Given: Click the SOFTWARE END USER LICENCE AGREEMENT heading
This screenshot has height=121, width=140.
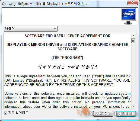Looking at the screenshot, I should click(68, 36).
